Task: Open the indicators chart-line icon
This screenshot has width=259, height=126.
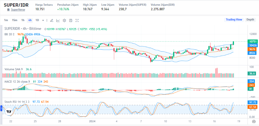Action: click(x=58, y=20)
